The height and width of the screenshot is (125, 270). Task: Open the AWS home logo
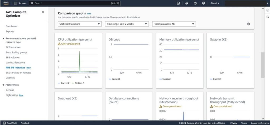6,3
